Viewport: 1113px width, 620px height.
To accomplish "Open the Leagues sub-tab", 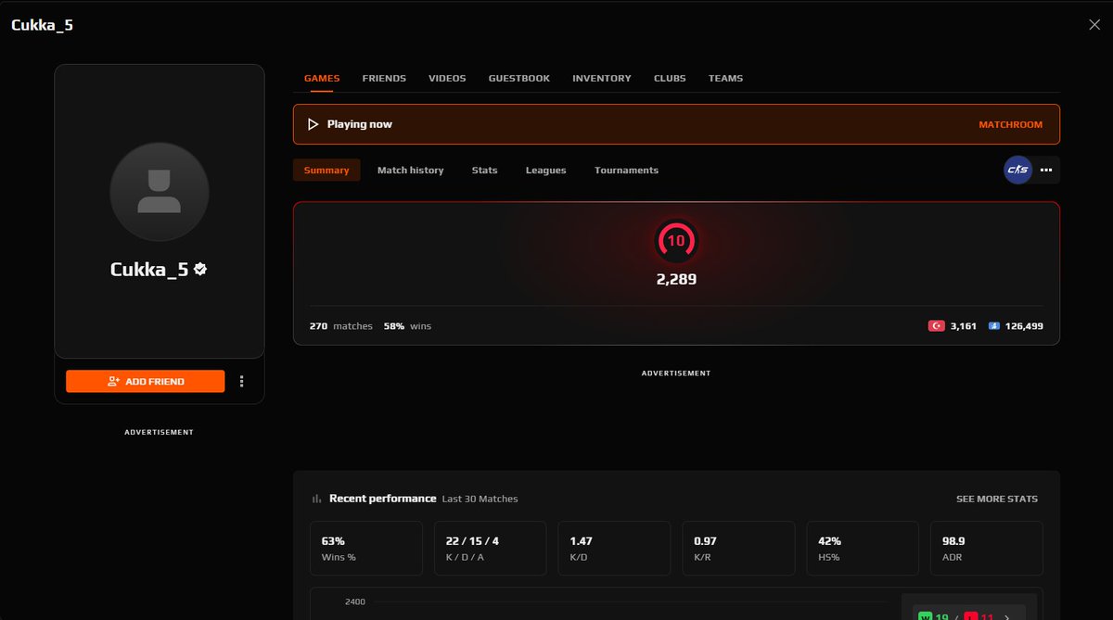I will click(x=545, y=171).
